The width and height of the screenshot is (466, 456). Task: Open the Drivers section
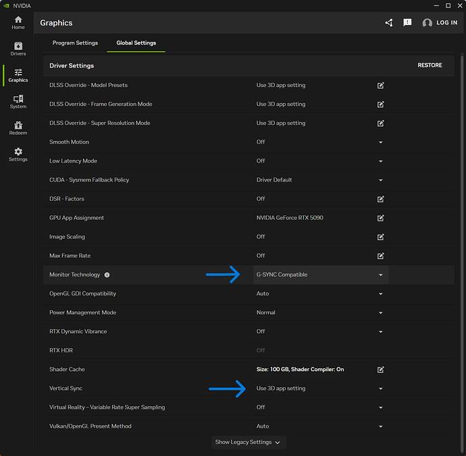point(18,49)
